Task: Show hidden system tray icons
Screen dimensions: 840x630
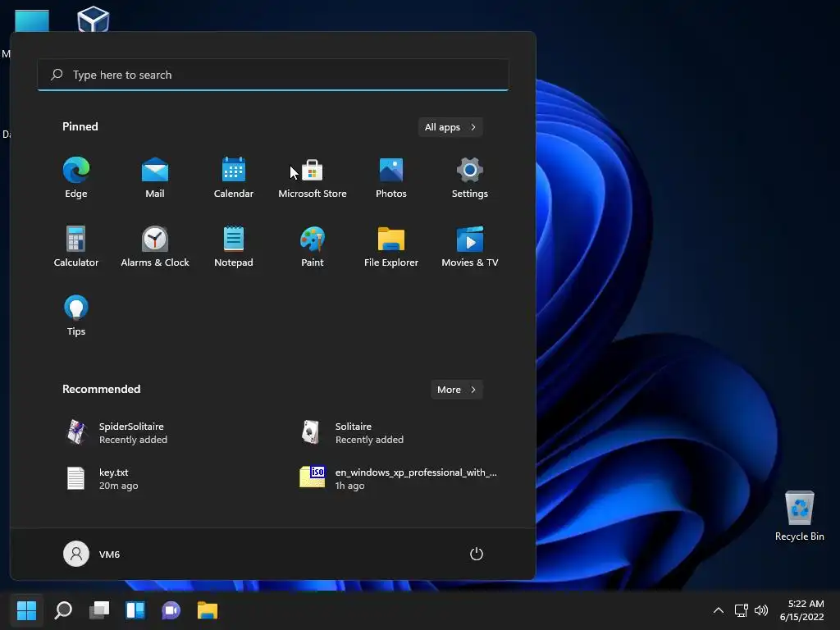Action: tap(719, 610)
